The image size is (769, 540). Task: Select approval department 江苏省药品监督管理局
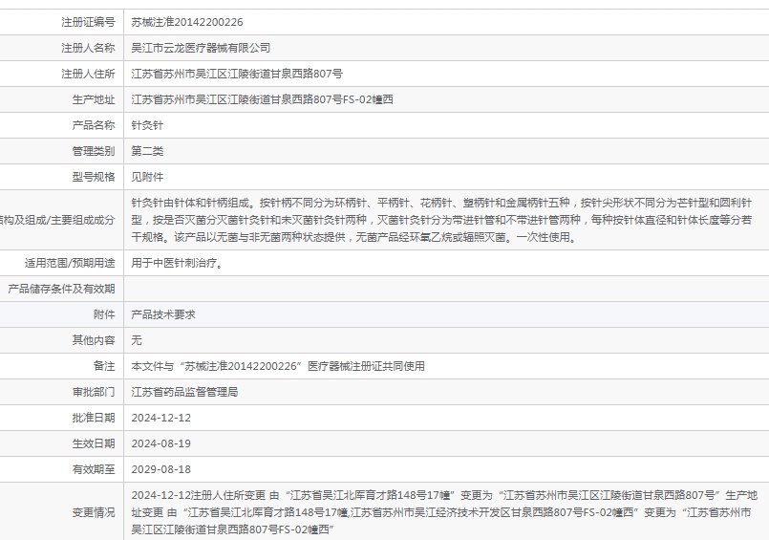184,393
